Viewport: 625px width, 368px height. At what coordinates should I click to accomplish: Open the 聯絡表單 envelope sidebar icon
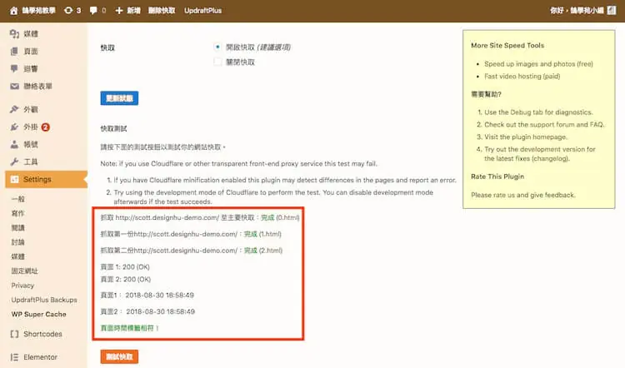[14, 86]
